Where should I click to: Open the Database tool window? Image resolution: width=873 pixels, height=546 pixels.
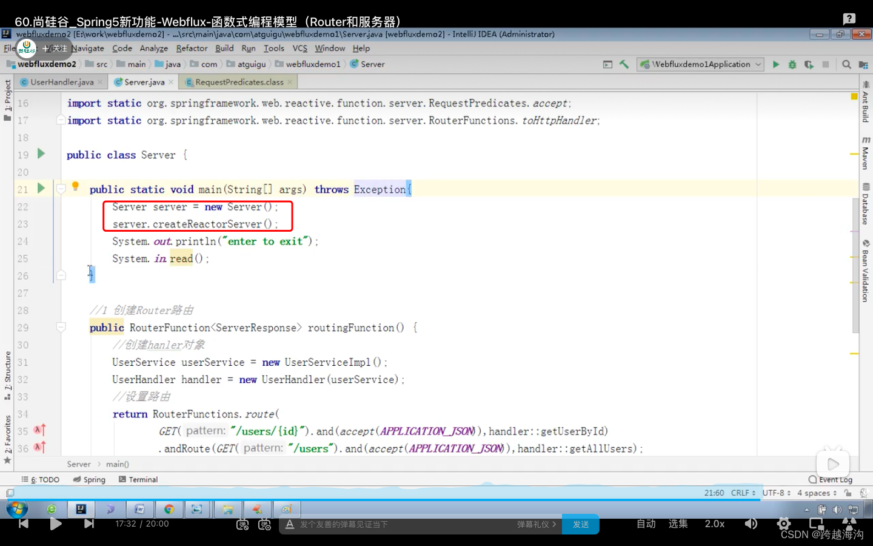pyautogui.click(x=866, y=204)
